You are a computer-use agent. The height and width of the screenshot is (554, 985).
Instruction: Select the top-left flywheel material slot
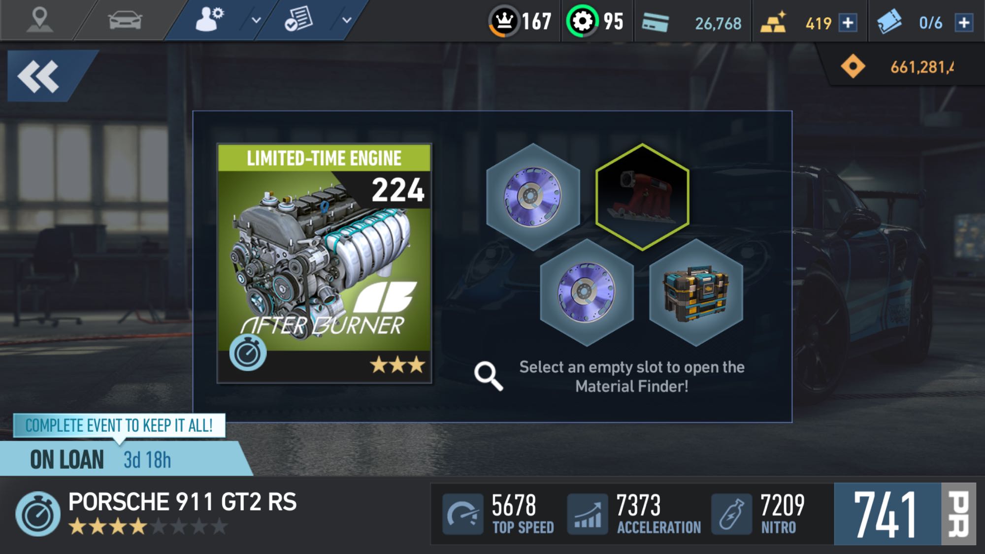533,197
